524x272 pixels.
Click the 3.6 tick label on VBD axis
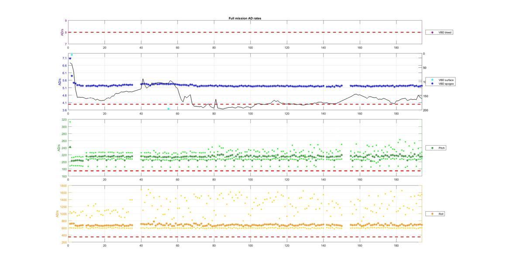pyautogui.click(x=65, y=110)
